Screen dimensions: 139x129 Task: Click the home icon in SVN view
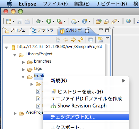click(x=58, y=40)
